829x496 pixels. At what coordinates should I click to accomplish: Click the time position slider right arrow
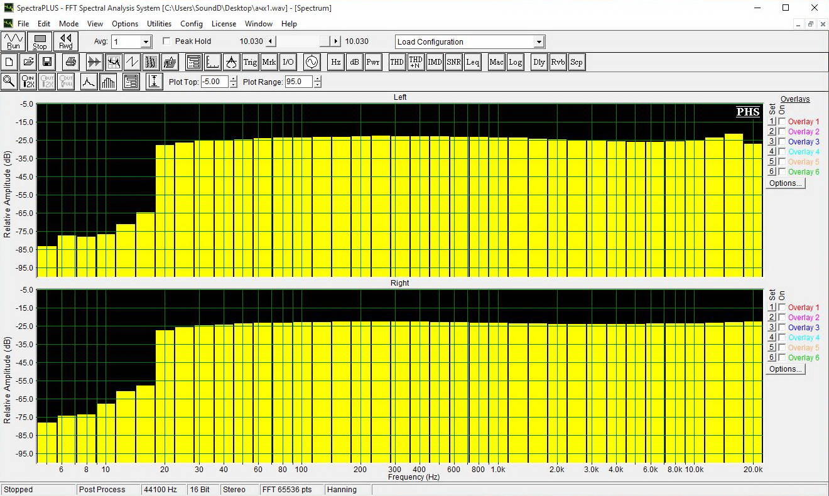click(x=336, y=41)
